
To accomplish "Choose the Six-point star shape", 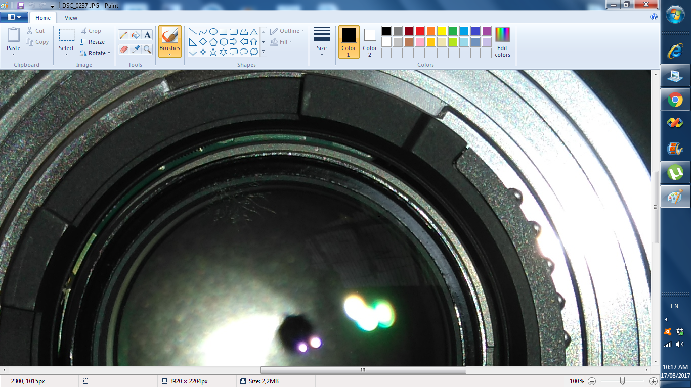I will pyautogui.click(x=223, y=52).
